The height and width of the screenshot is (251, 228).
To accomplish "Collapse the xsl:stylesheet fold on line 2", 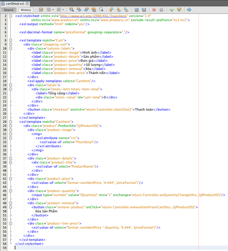I will pos(11,16).
